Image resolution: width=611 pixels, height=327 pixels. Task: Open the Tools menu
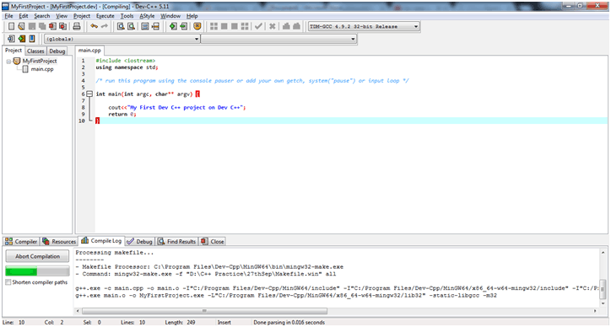pyautogui.click(x=127, y=16)
